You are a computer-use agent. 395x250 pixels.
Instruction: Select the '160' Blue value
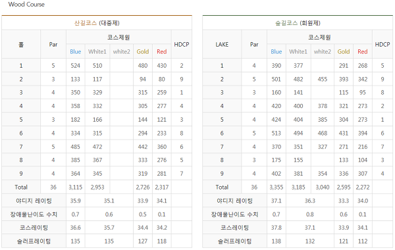click(x=276, y=93)
